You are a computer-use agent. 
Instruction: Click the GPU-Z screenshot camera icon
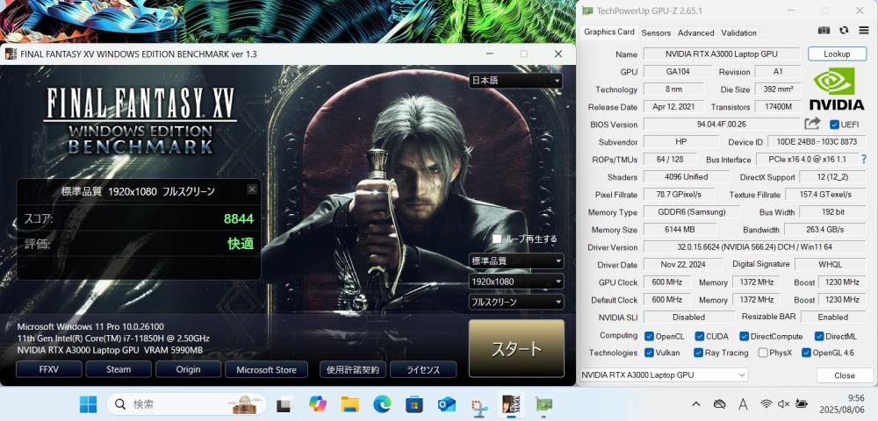[x=824, y=30]
